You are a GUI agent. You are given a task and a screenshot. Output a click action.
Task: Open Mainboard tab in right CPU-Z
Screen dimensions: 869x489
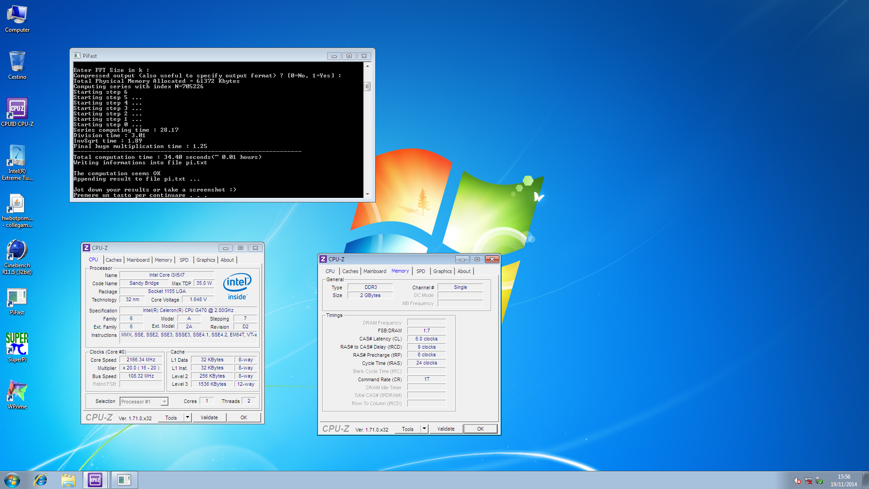pyautogui.click(x=375, y=271)
